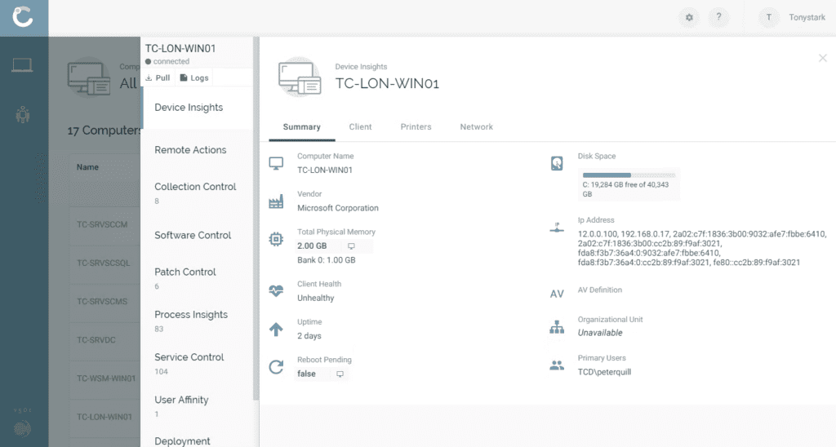Click the Primary Users people icon

point(557,365)
